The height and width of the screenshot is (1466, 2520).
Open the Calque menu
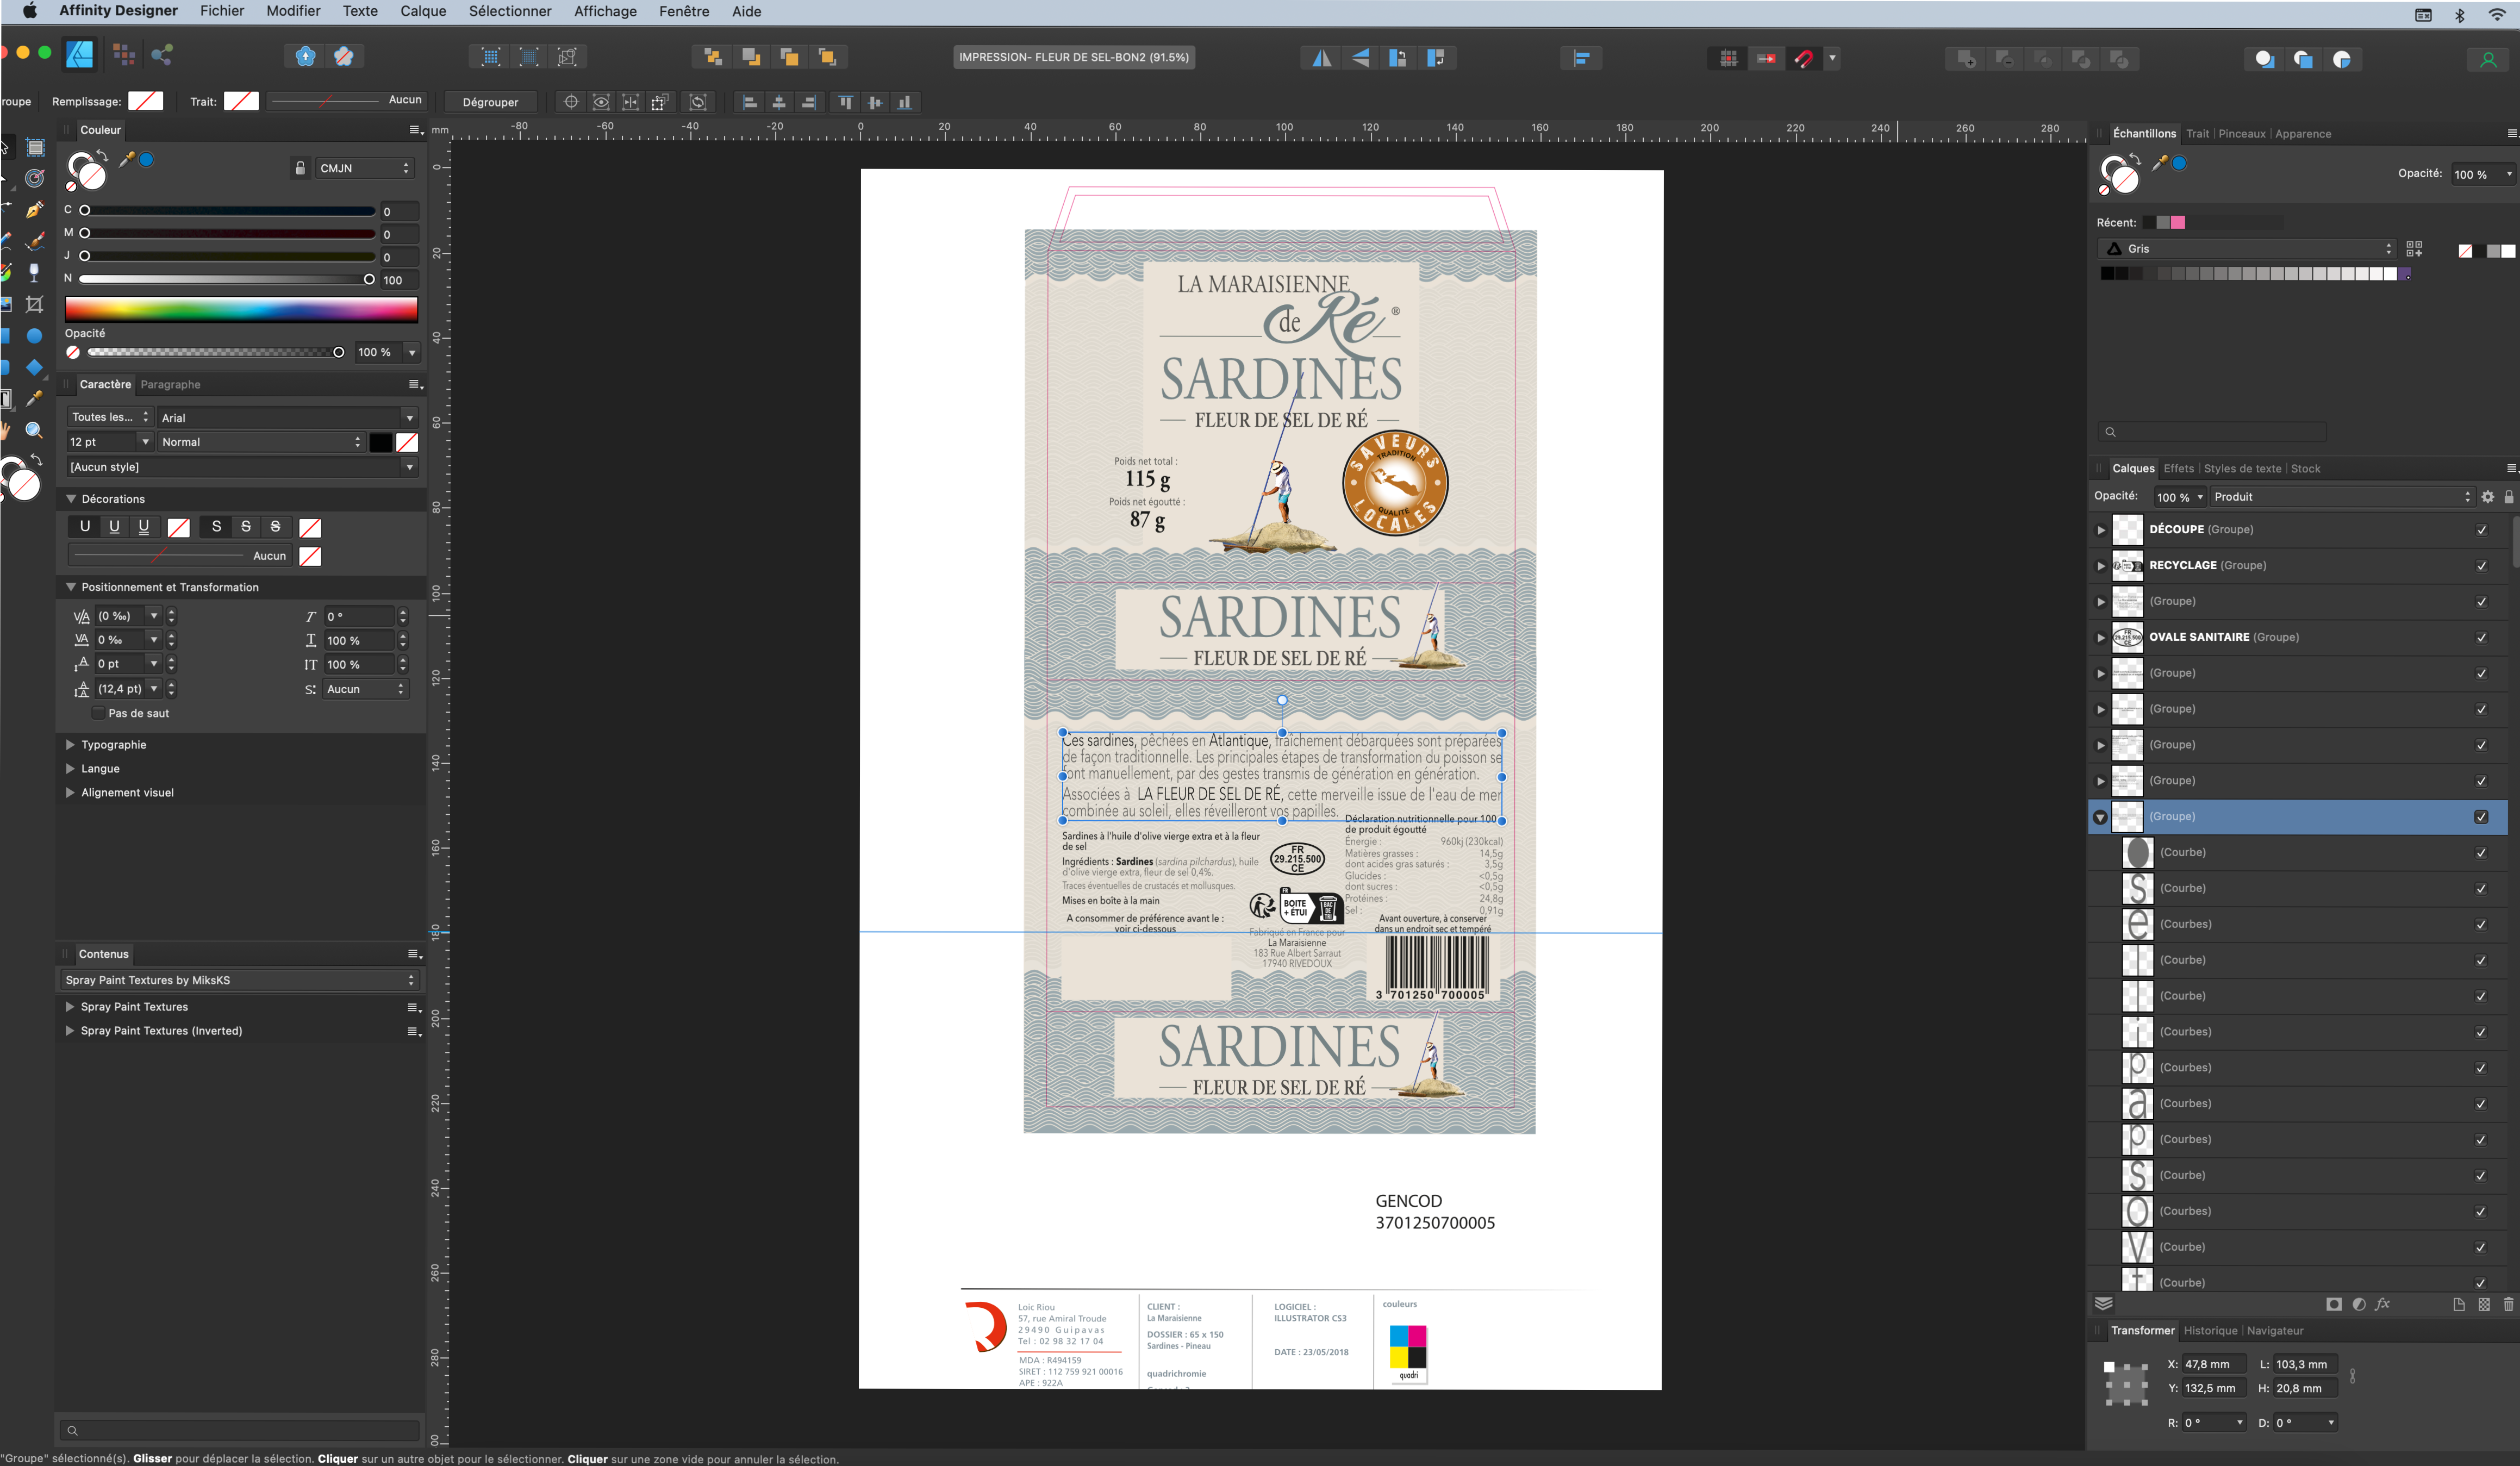pyautogui.click(x=423, y=11)
